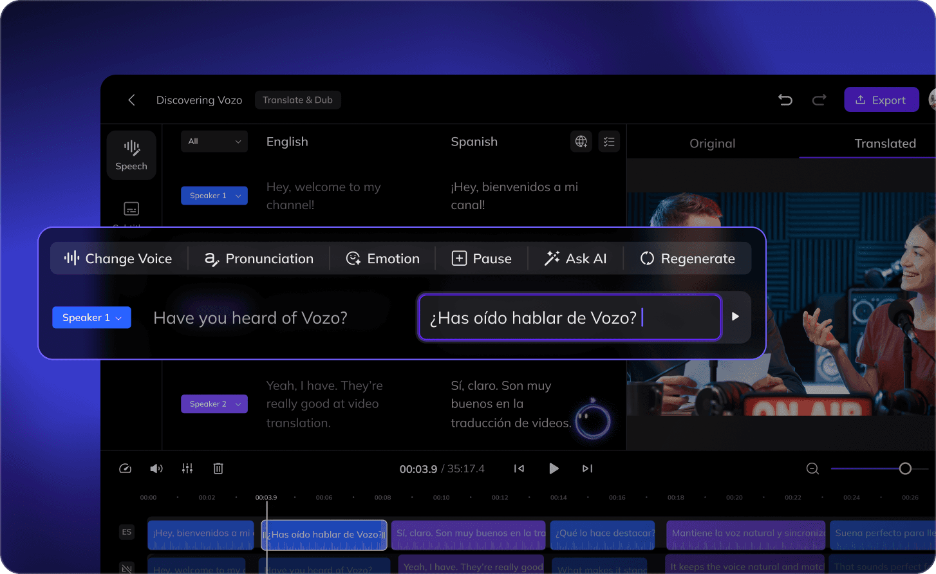Open Speaker 1 dropdown beside Have you heard
This screenshot has width=936, height=574.
91,317
